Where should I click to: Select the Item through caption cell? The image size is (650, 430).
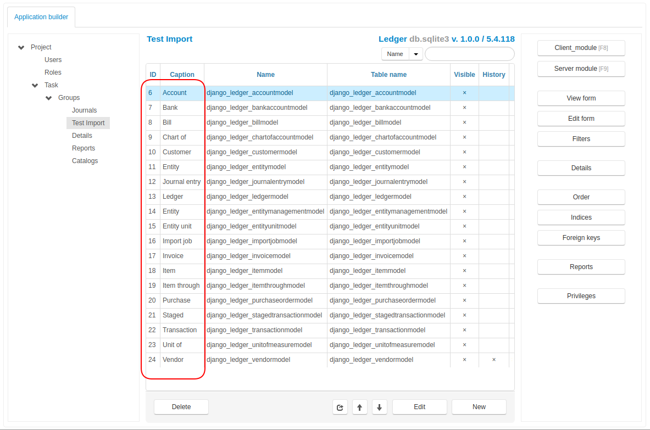tap(182, 286)
